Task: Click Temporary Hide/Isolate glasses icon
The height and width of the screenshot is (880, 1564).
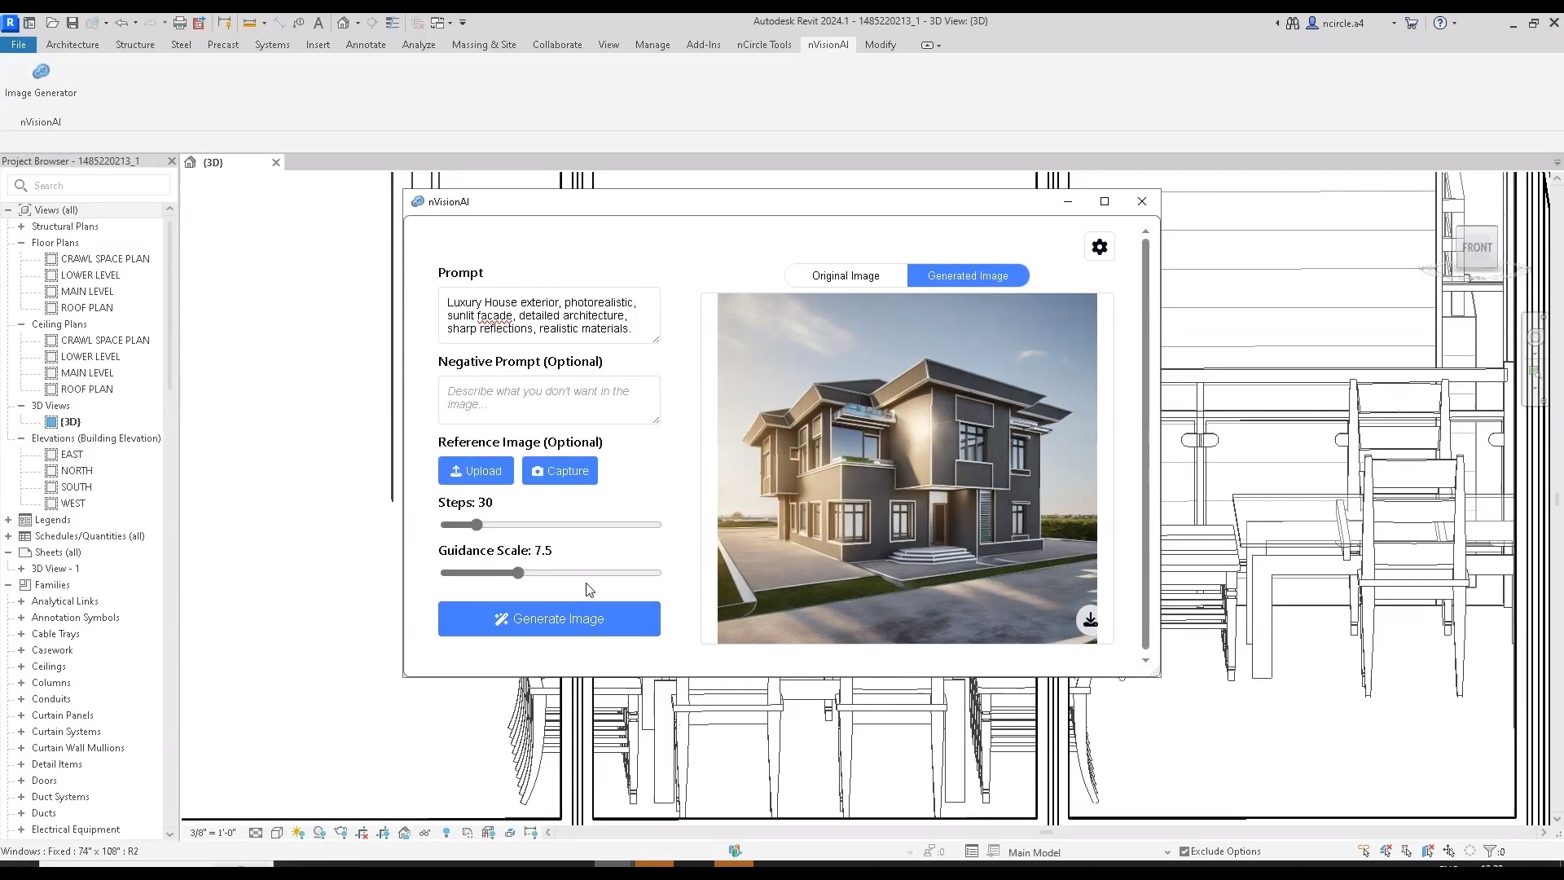Action: [424, 833]
